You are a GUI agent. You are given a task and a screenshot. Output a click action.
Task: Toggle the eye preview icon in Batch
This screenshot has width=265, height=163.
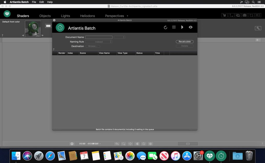tap(191, 27)
